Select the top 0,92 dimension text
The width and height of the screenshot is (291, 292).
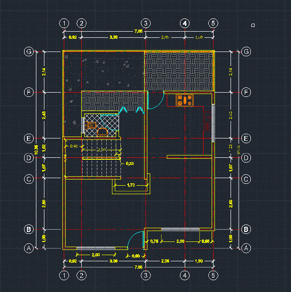(73, 37)
